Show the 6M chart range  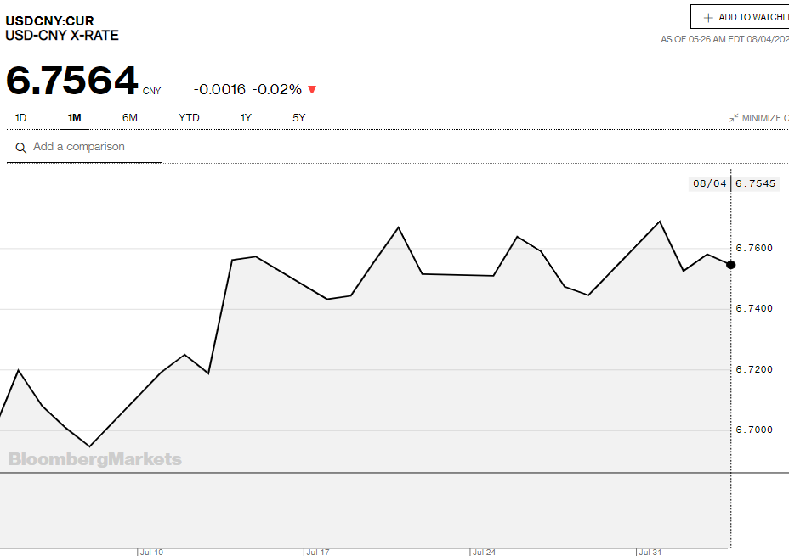pyautogui.click(x=129, y=118)
